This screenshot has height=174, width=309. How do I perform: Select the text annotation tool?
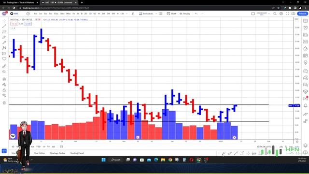tap(4, 43)
